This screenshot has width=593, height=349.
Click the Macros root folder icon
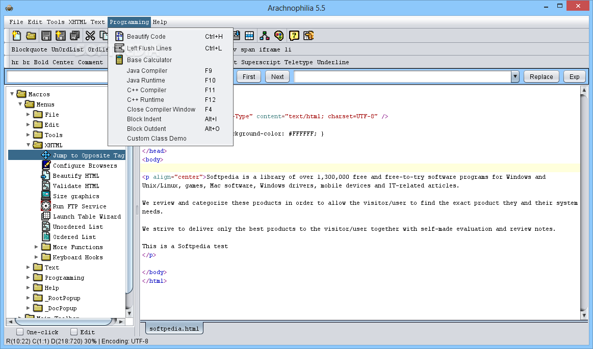tap(21, 94)
